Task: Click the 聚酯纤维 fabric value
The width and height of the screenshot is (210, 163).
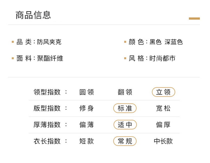Action: pyautogui.click(x=50, y=58)
